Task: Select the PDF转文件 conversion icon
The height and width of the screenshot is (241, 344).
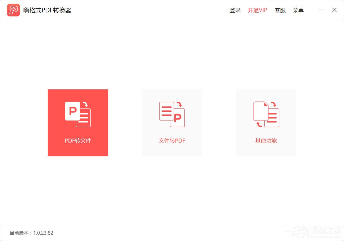Action: tap(78, 114)
